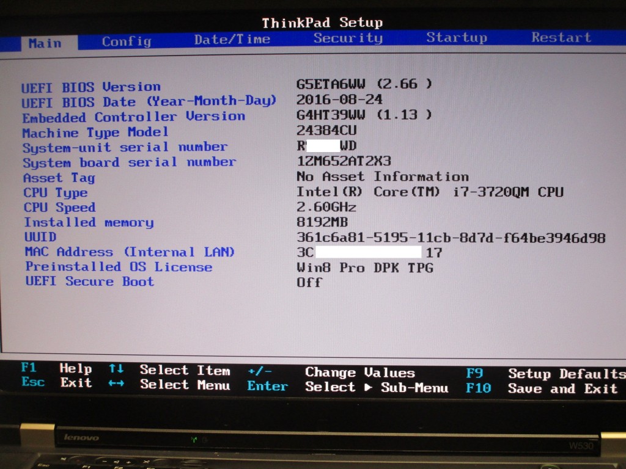Click the UEFI BIOS Date label
The image size is (626, 469).
point(149,101)
